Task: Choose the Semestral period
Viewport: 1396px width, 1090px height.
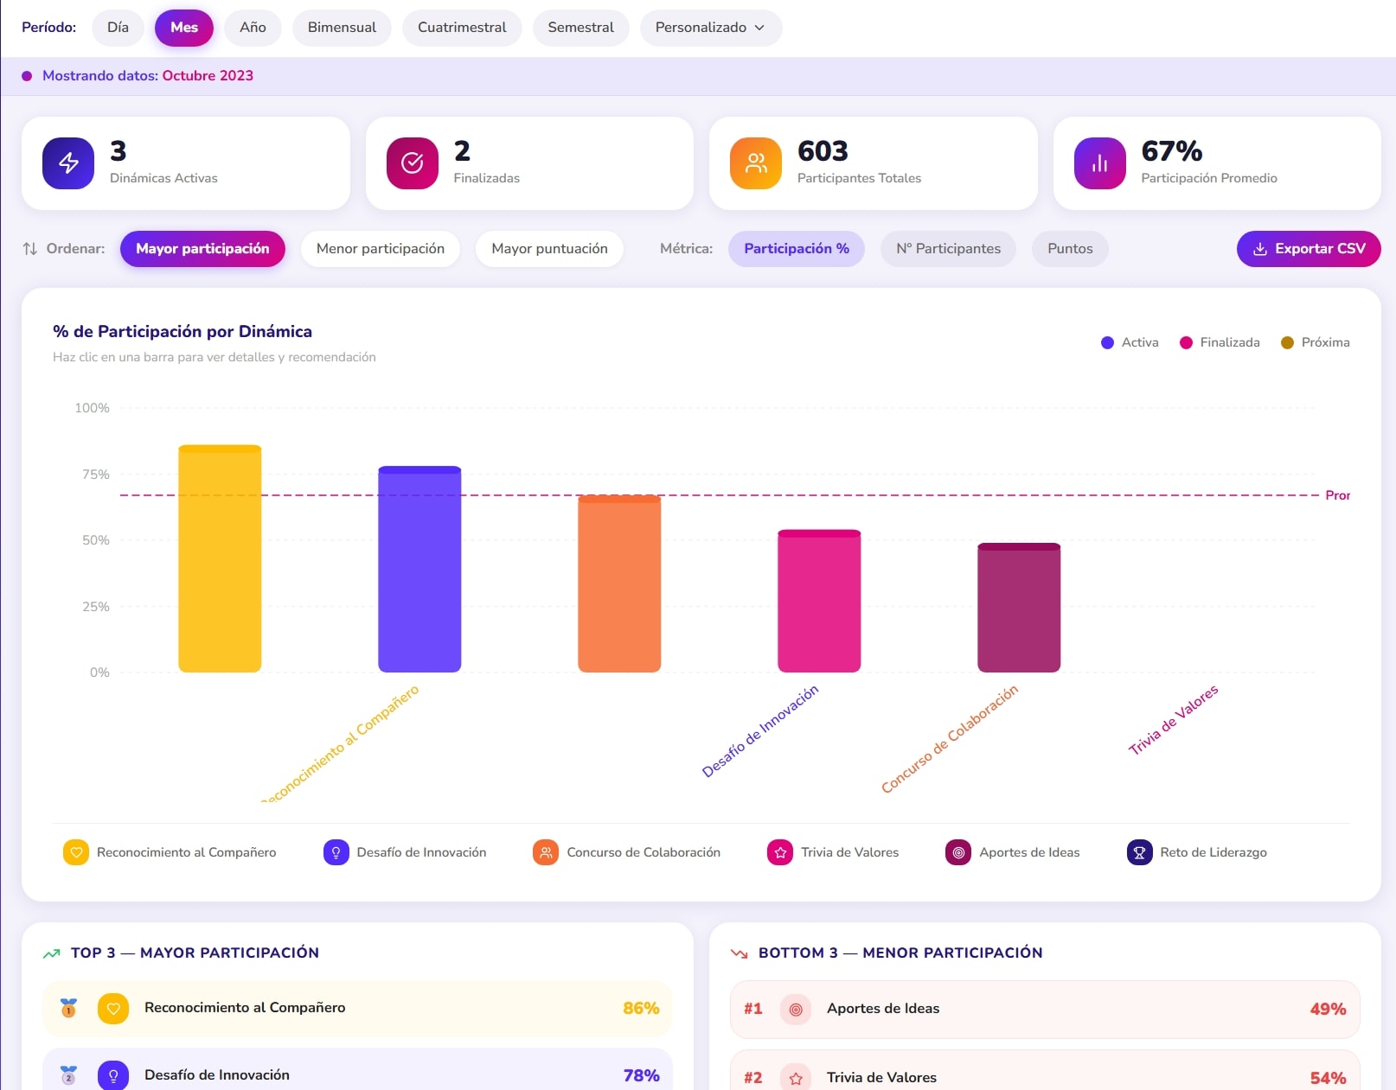Action: (580, 28)
